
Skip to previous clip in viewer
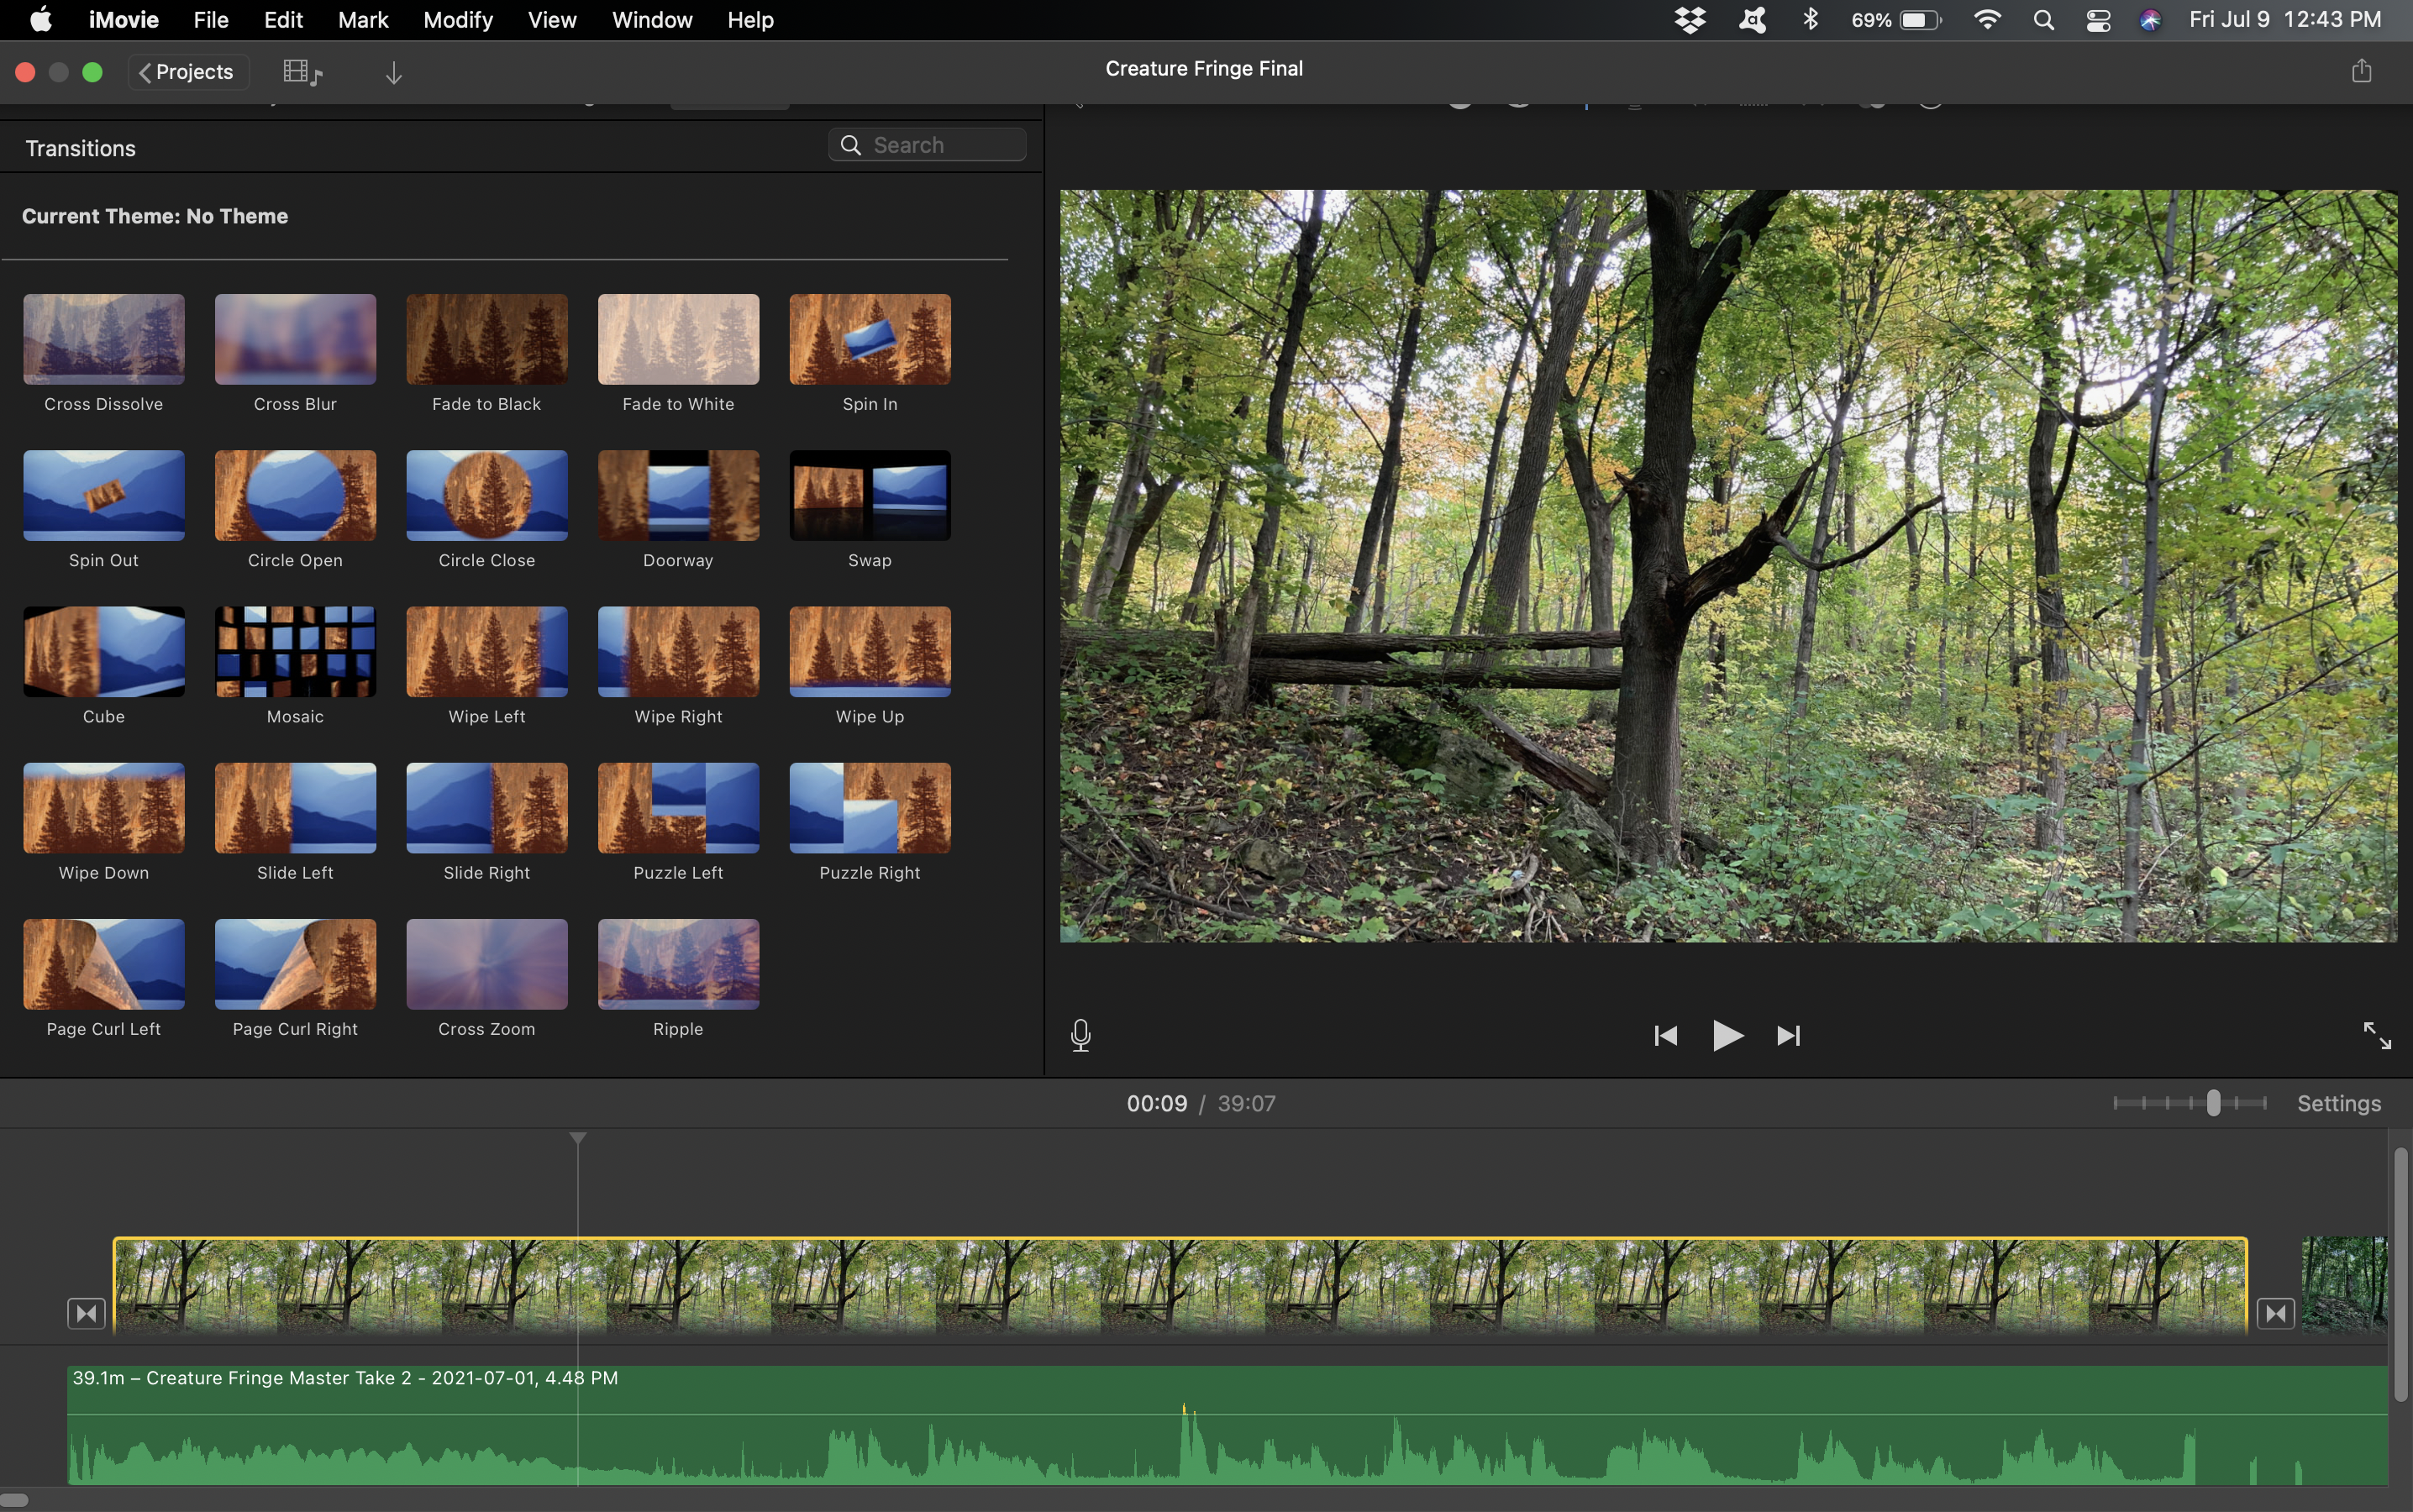coord(1665,1035)
